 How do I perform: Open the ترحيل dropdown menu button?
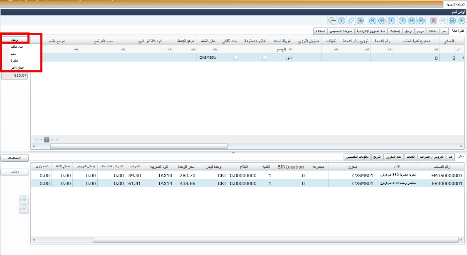15,40
